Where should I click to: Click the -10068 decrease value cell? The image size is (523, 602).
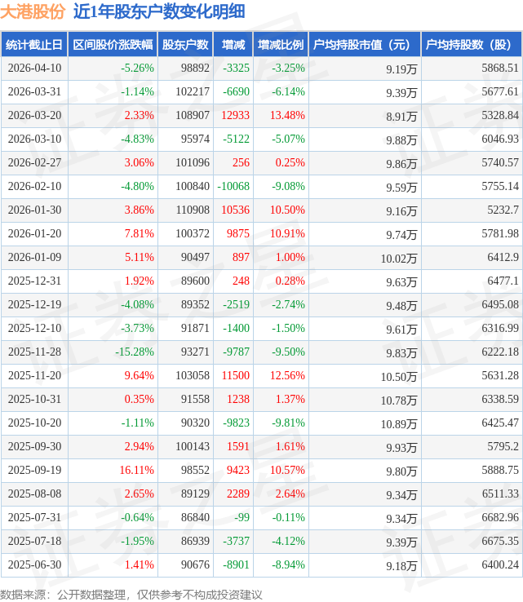[x=233, y=187]
